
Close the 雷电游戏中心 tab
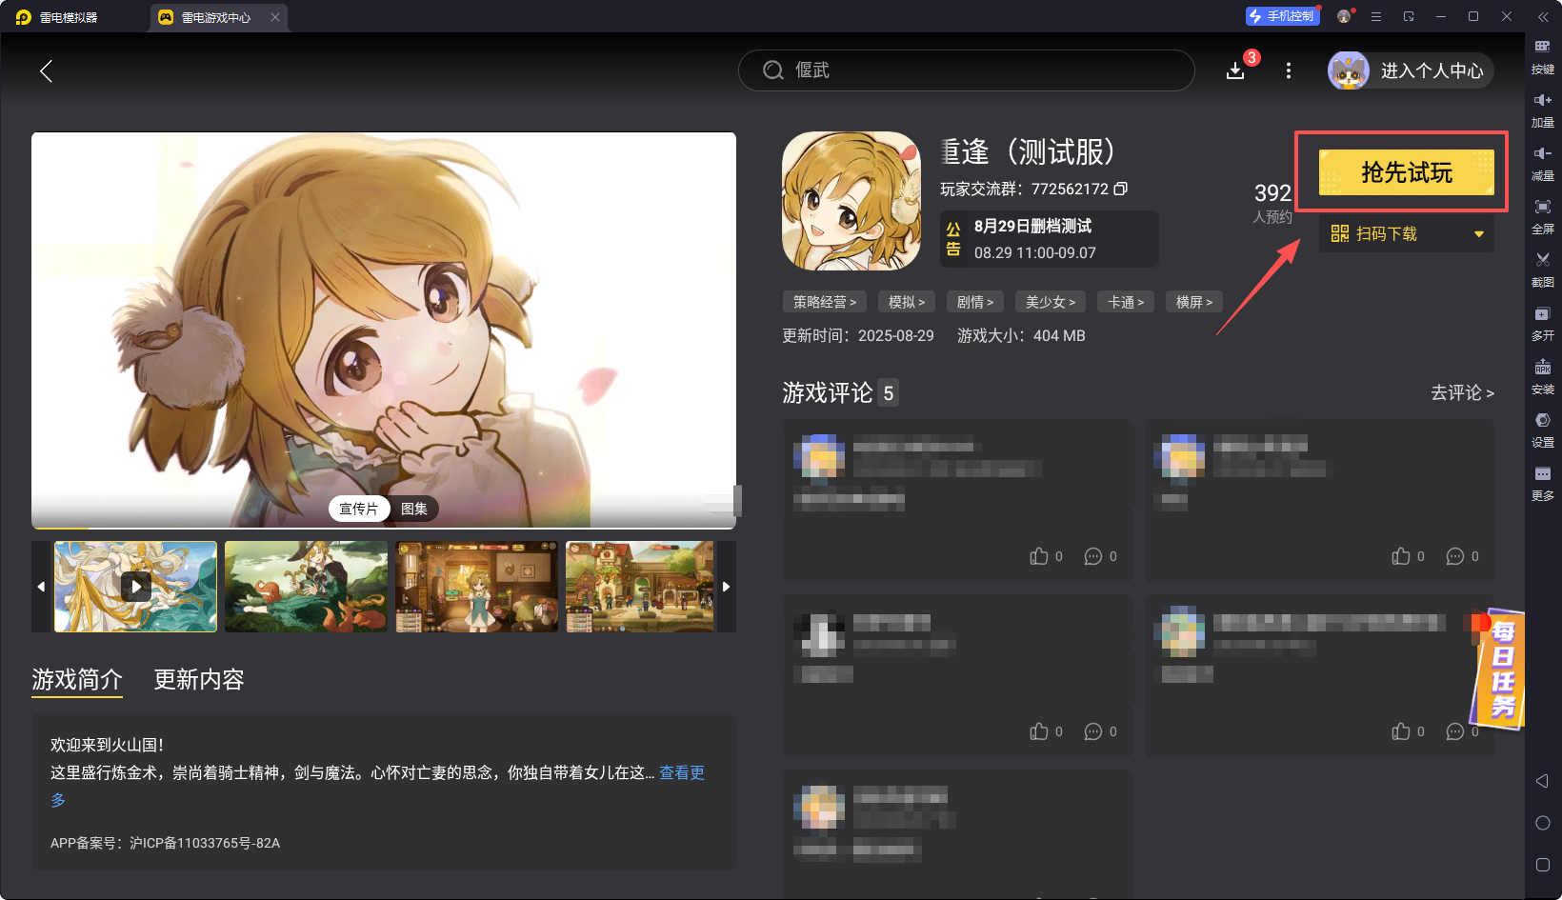point(275,17)
